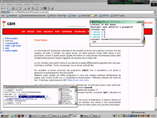Open the address bar dropdown arrow
157x118 pixels.
tap(155, 12)
